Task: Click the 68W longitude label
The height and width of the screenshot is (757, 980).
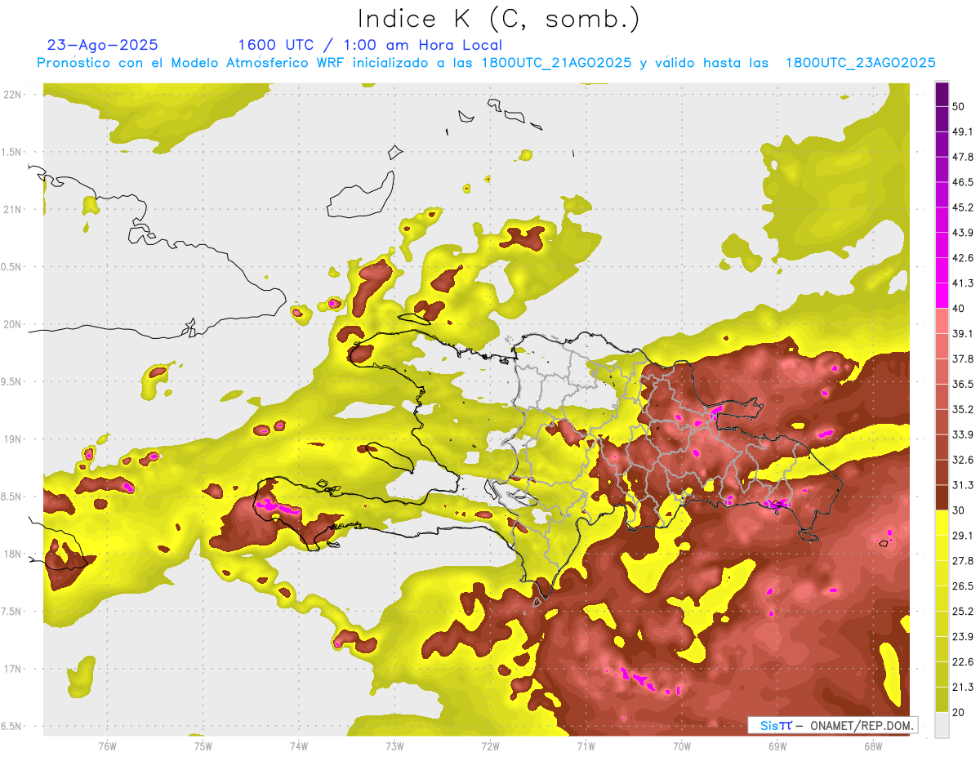Action: [x=872, y=746]
